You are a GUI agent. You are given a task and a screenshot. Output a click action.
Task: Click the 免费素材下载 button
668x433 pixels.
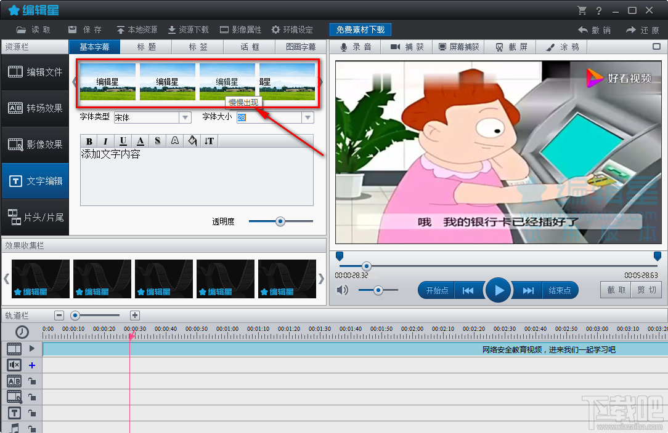[x=360, y=30]
